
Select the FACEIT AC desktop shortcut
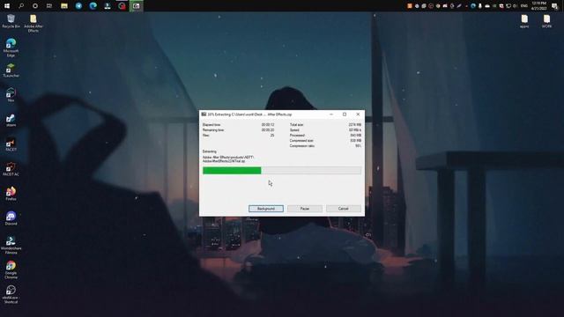coord(11,169)
